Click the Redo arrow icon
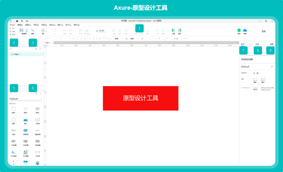This screenshot has width=283, height=172. [x=27, y=21]
